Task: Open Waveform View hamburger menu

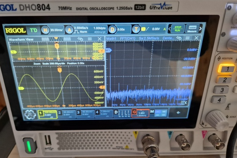Action: point(90,39)
